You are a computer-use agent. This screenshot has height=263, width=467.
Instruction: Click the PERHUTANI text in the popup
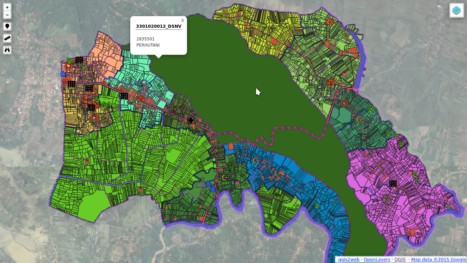click(x=148, y=45)
